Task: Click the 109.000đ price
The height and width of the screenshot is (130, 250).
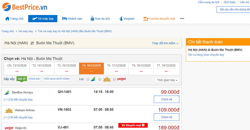Action: [169, 110]
